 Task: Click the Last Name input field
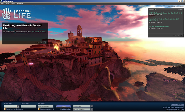[x=29, y=107]
